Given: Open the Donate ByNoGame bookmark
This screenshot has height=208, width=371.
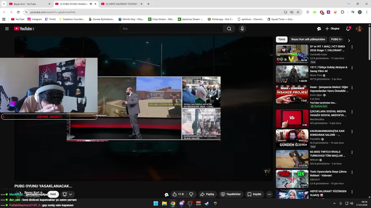Looking at the screenshot, I should 101,19.
